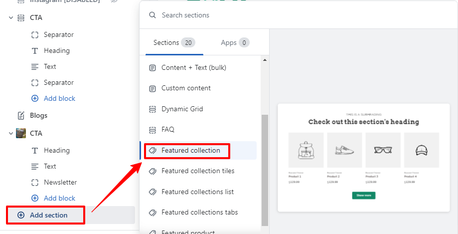The height and width of the screenshot is (234, 458).
Task: Click the Newsletter block icon
Action: (35, 182)
